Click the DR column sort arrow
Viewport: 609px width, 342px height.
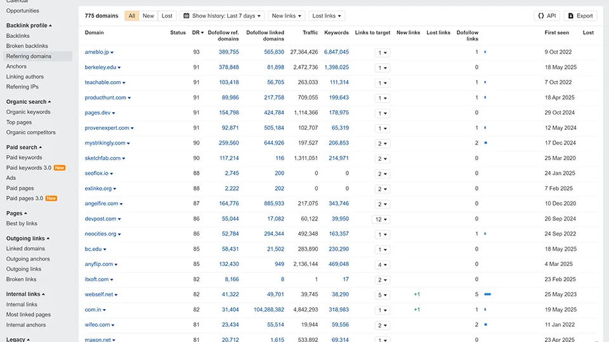tap(203, 32)
